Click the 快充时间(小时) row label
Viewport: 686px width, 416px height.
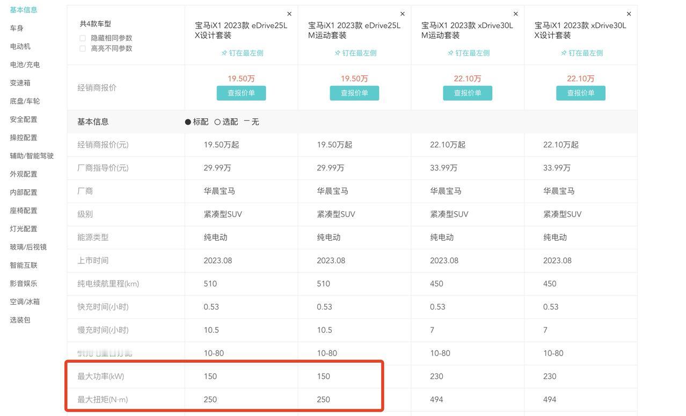(x=103, y=307)
